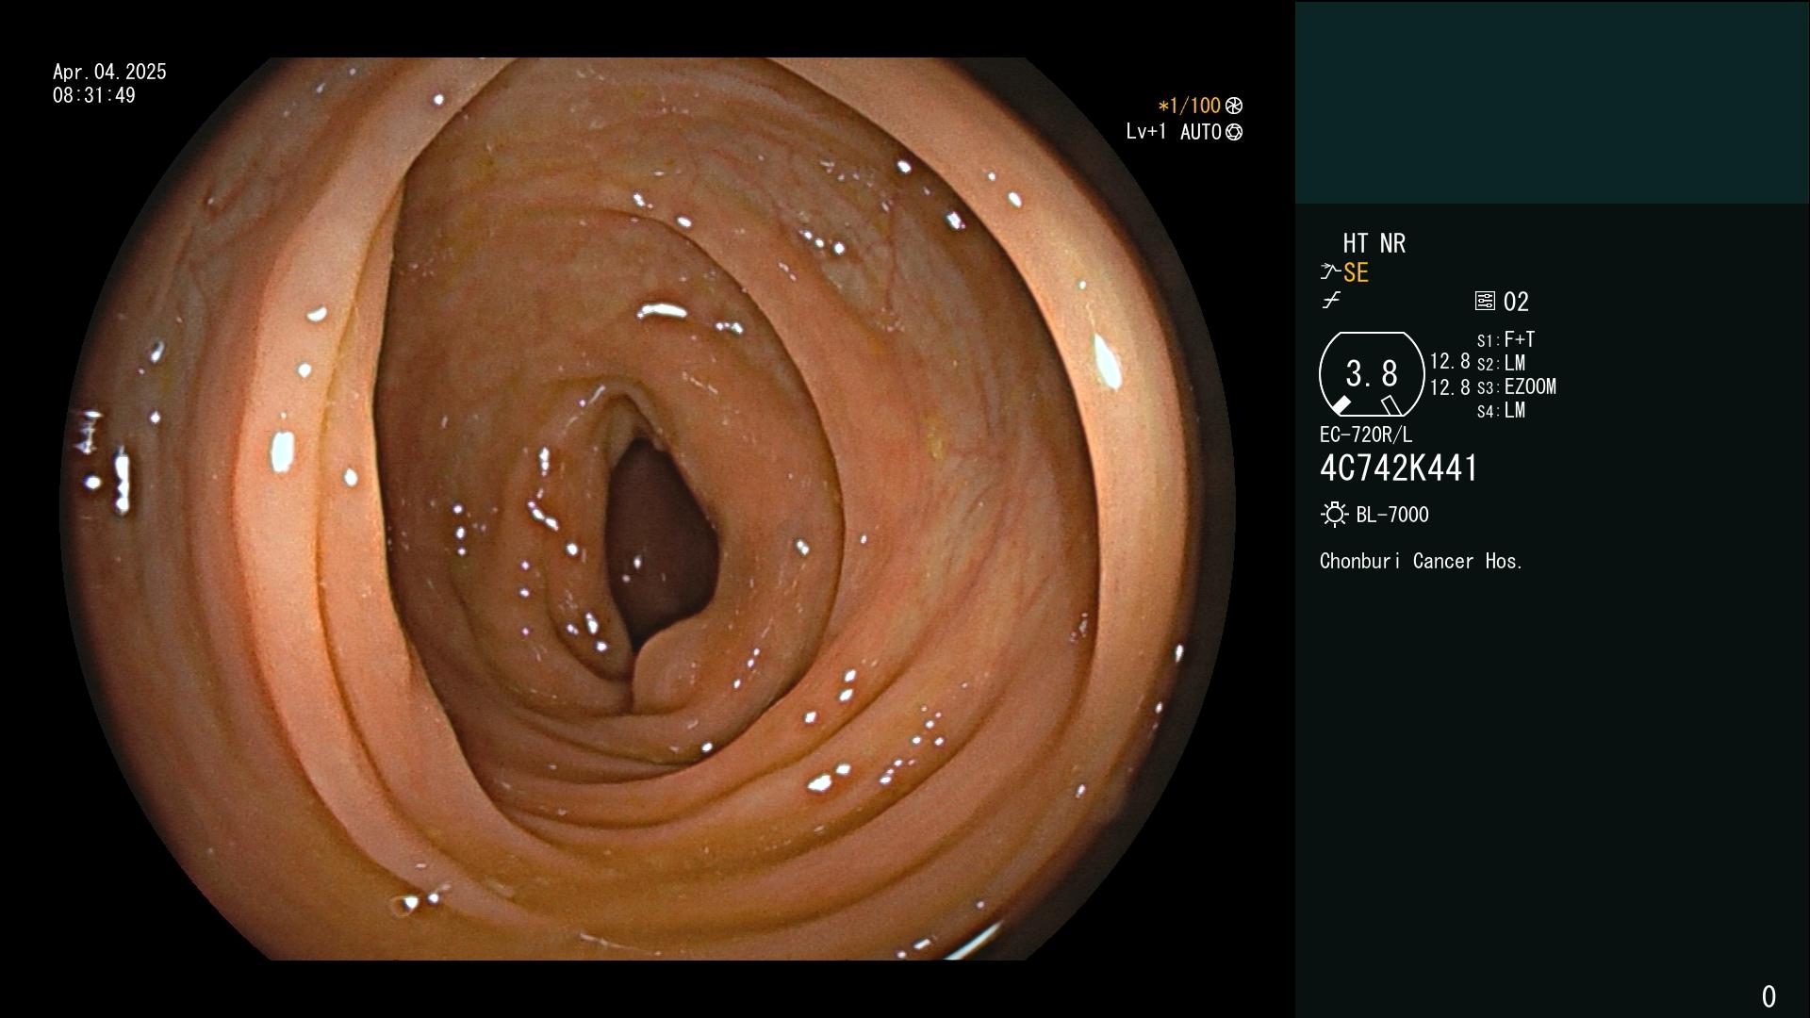This screenshot has height=1018, width=1810.
Task: Click the blank teal panel above HT NR
Action: (x=1552, y=102)
